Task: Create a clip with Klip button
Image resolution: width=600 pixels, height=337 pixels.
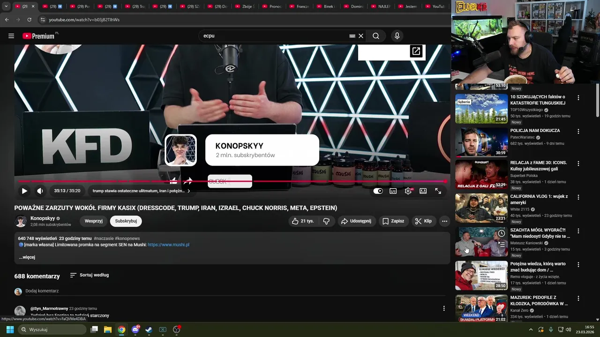Action: (x=423, y=221)
